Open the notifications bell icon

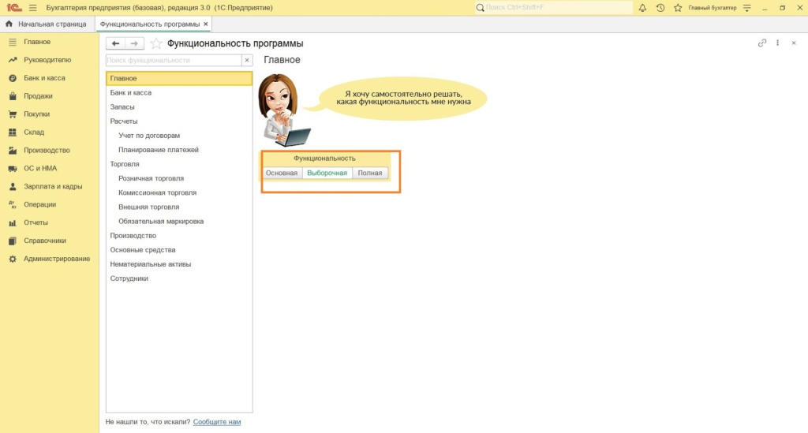[x=642, y=8]
